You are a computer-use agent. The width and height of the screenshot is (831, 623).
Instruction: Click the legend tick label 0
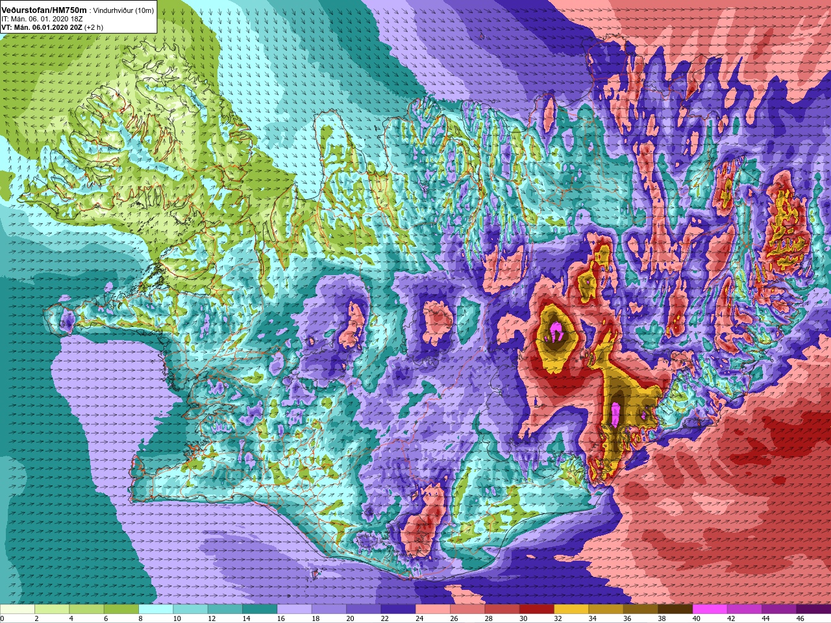tap(3, 619)
